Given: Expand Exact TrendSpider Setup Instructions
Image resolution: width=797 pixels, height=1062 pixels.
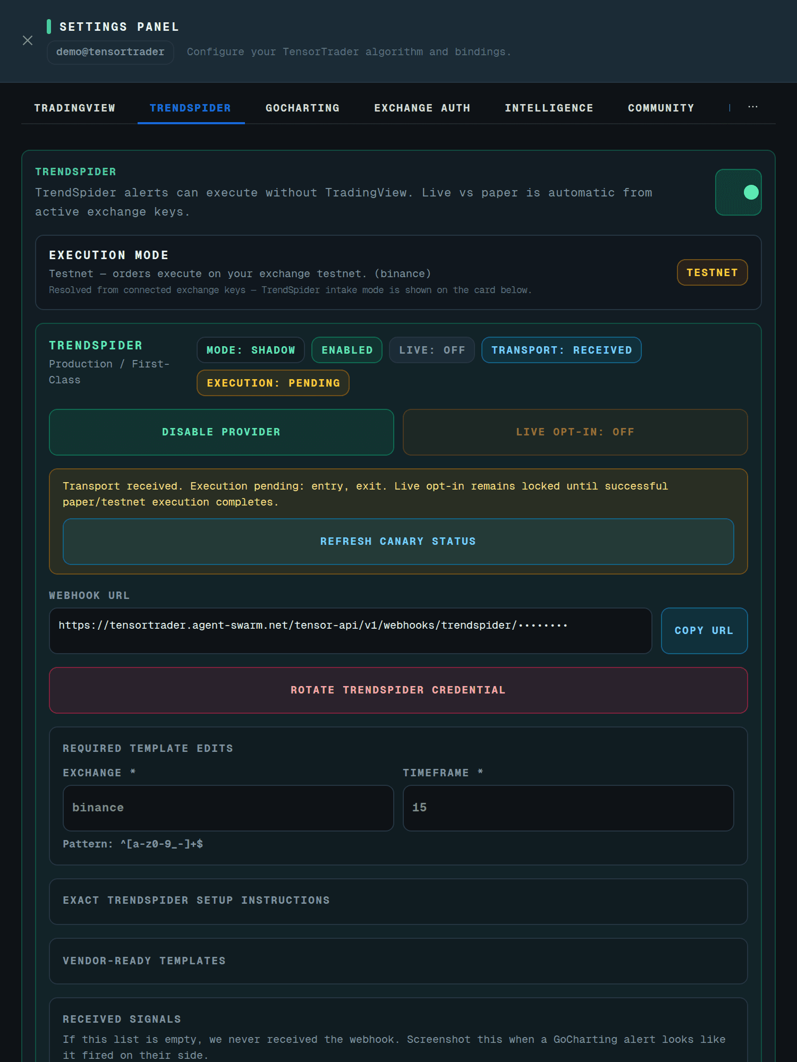Looking at the screenshot, I should (398, 901).
